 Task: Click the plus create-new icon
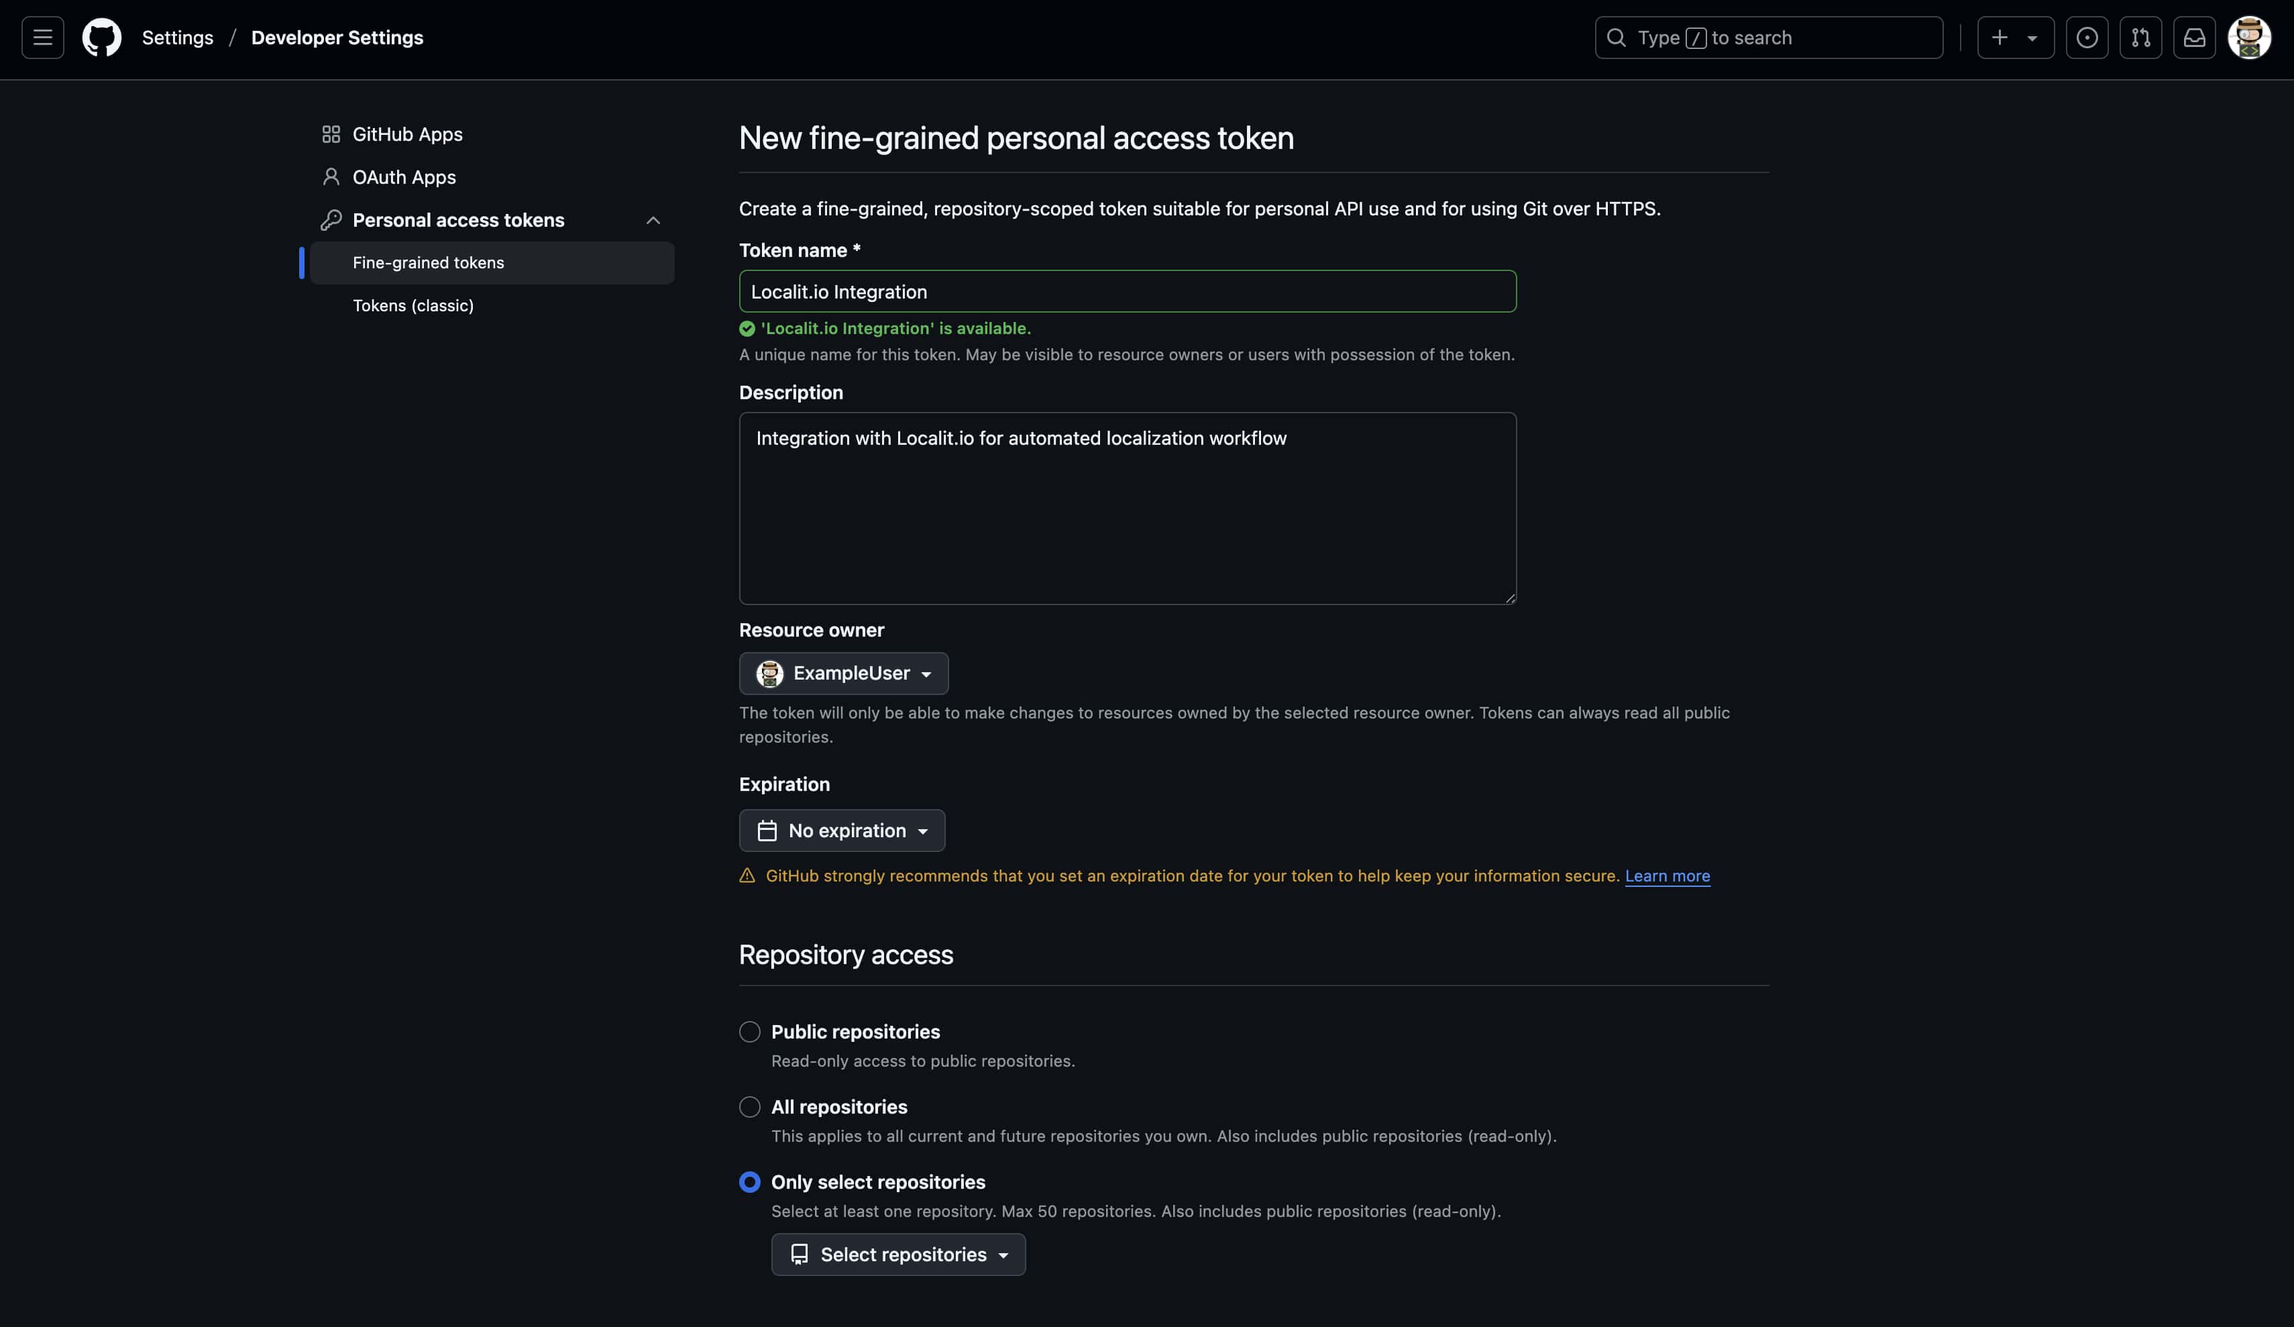pos(1999,38)
